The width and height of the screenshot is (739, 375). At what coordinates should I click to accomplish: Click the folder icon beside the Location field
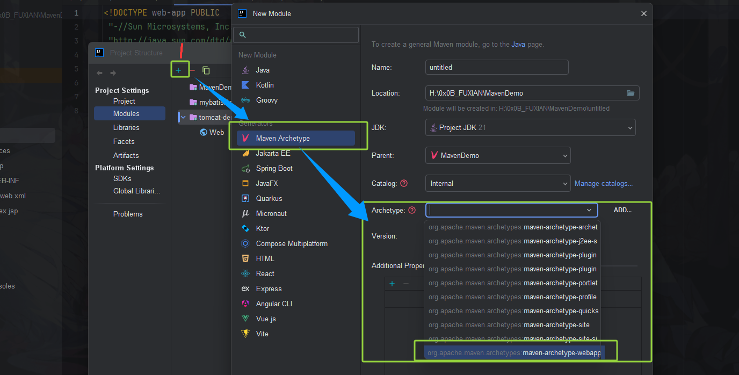tap(631, 92)
